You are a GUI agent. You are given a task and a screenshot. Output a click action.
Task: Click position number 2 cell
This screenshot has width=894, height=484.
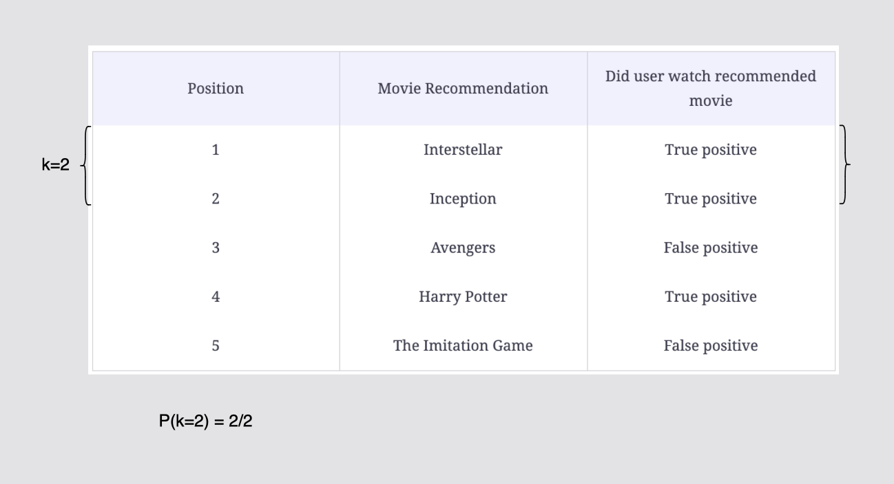(x=216, y=199)
